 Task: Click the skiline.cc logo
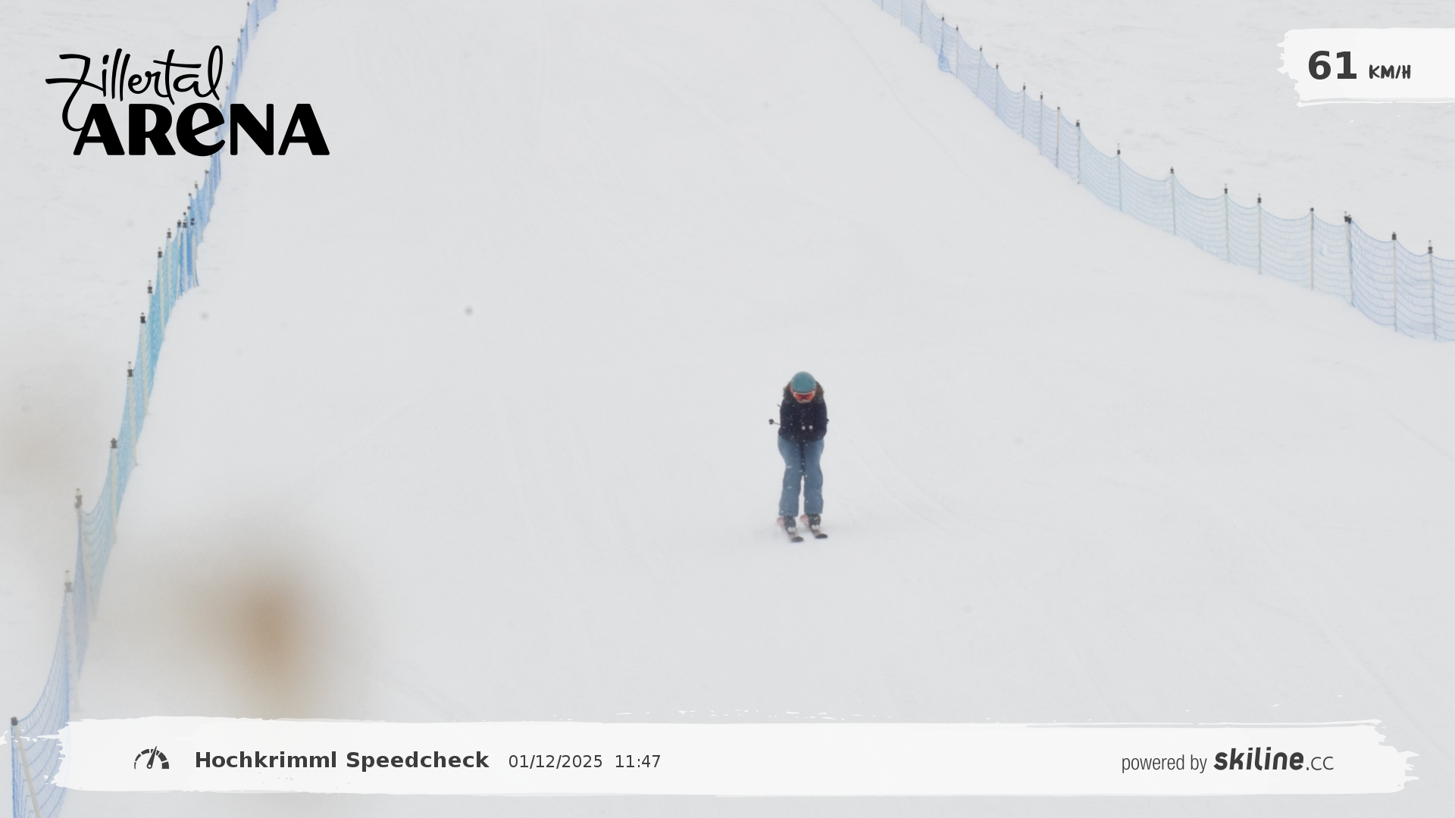click(x=1273, y=760)
